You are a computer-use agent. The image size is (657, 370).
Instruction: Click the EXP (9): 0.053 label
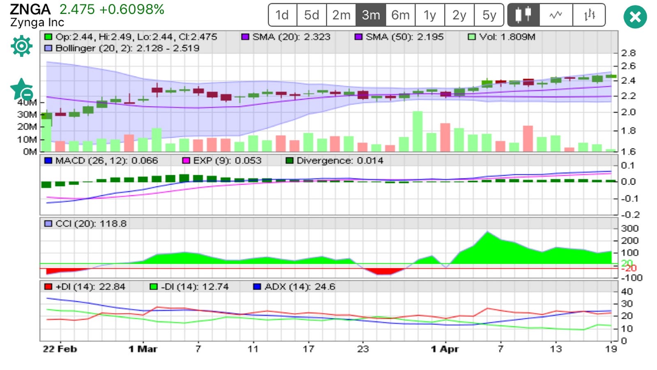(227, 161)
